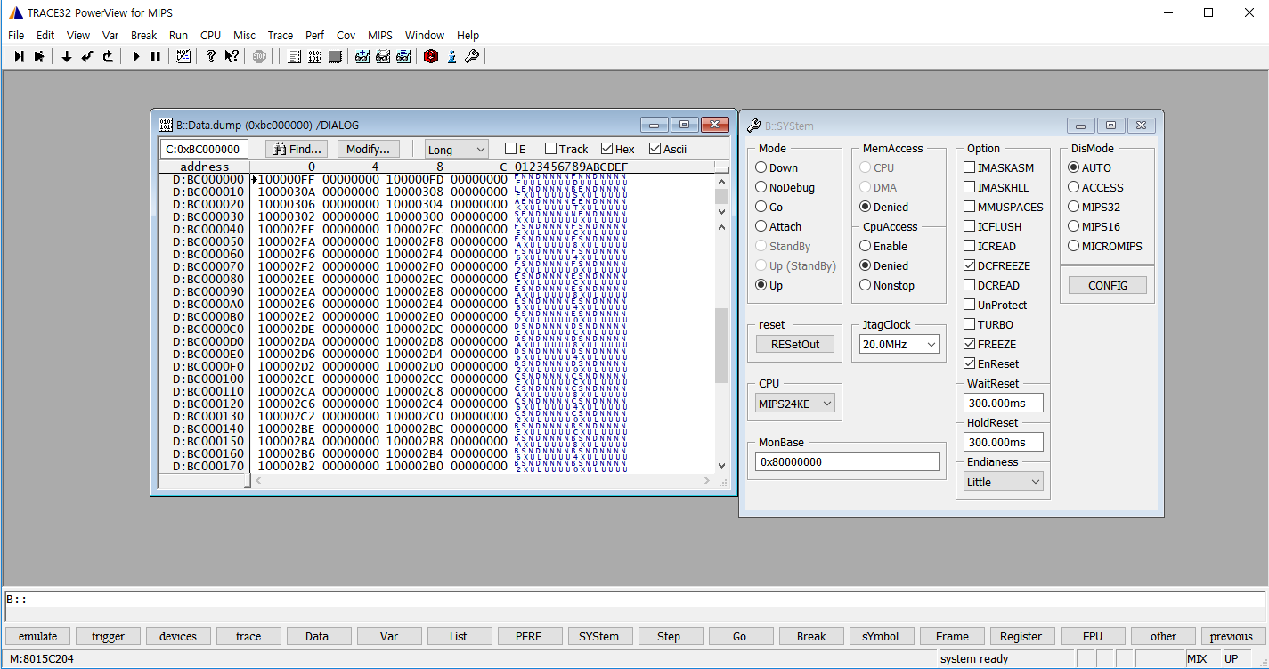Click the single step toolbar icon
Viewport: 1269px width, 669px height.
point(19,56)
